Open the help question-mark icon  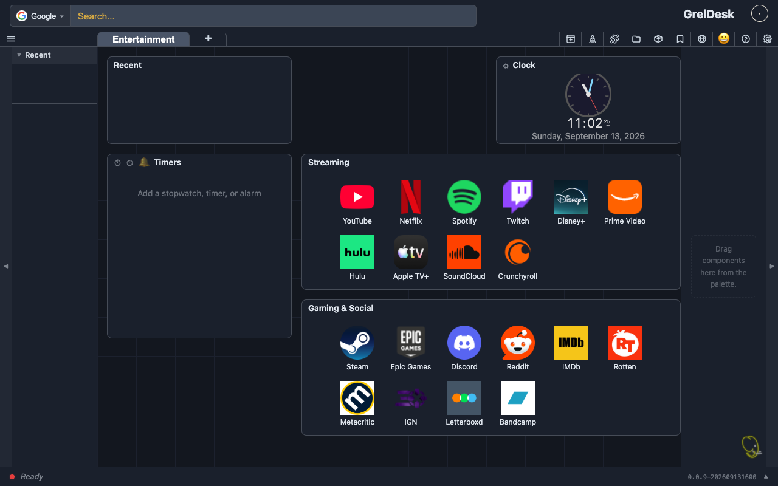pyautogui.click(x=746, y=39)
